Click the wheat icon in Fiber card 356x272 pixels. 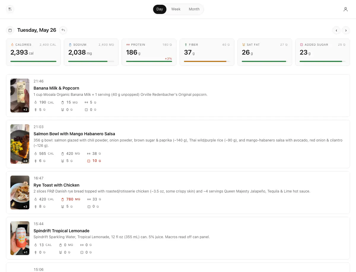(186, 45)
